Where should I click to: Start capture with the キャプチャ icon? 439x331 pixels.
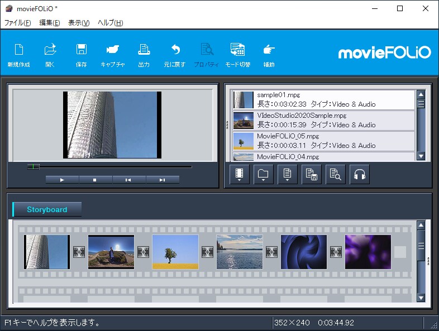[x=113, y=55]
